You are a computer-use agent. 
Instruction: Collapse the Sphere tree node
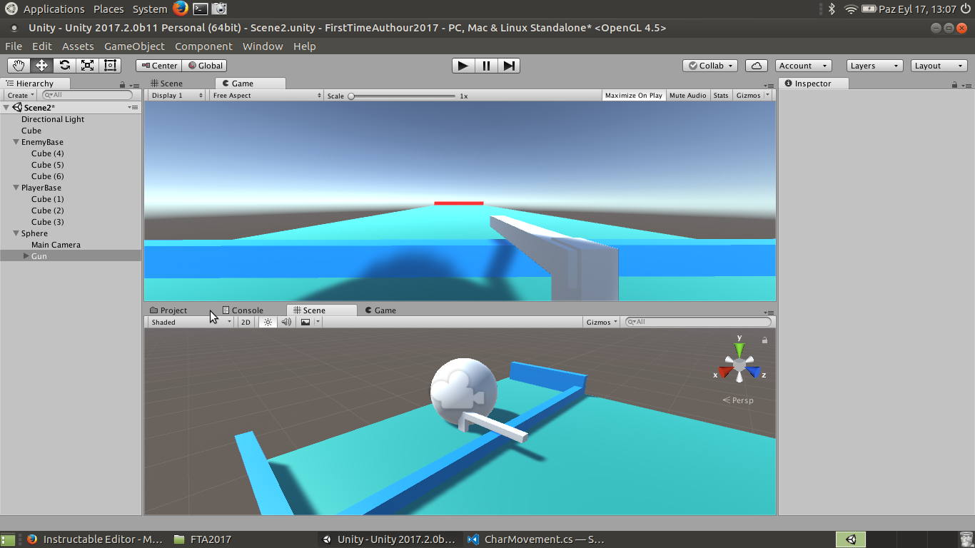[16, 233]
